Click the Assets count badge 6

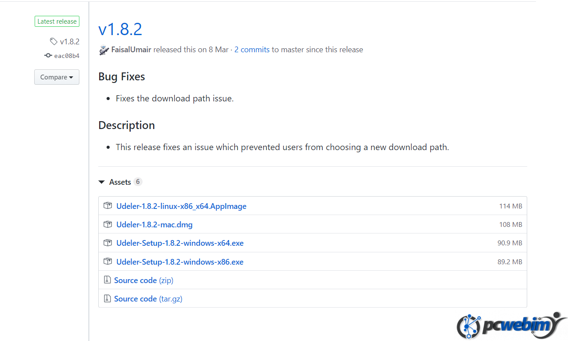click(x=138, y=182)
